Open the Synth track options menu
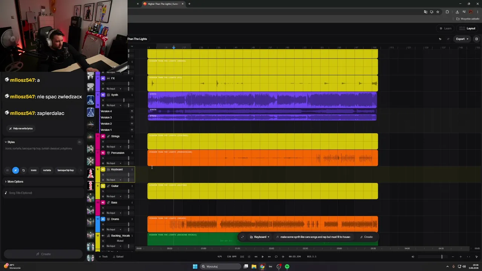 click(132, 95)
